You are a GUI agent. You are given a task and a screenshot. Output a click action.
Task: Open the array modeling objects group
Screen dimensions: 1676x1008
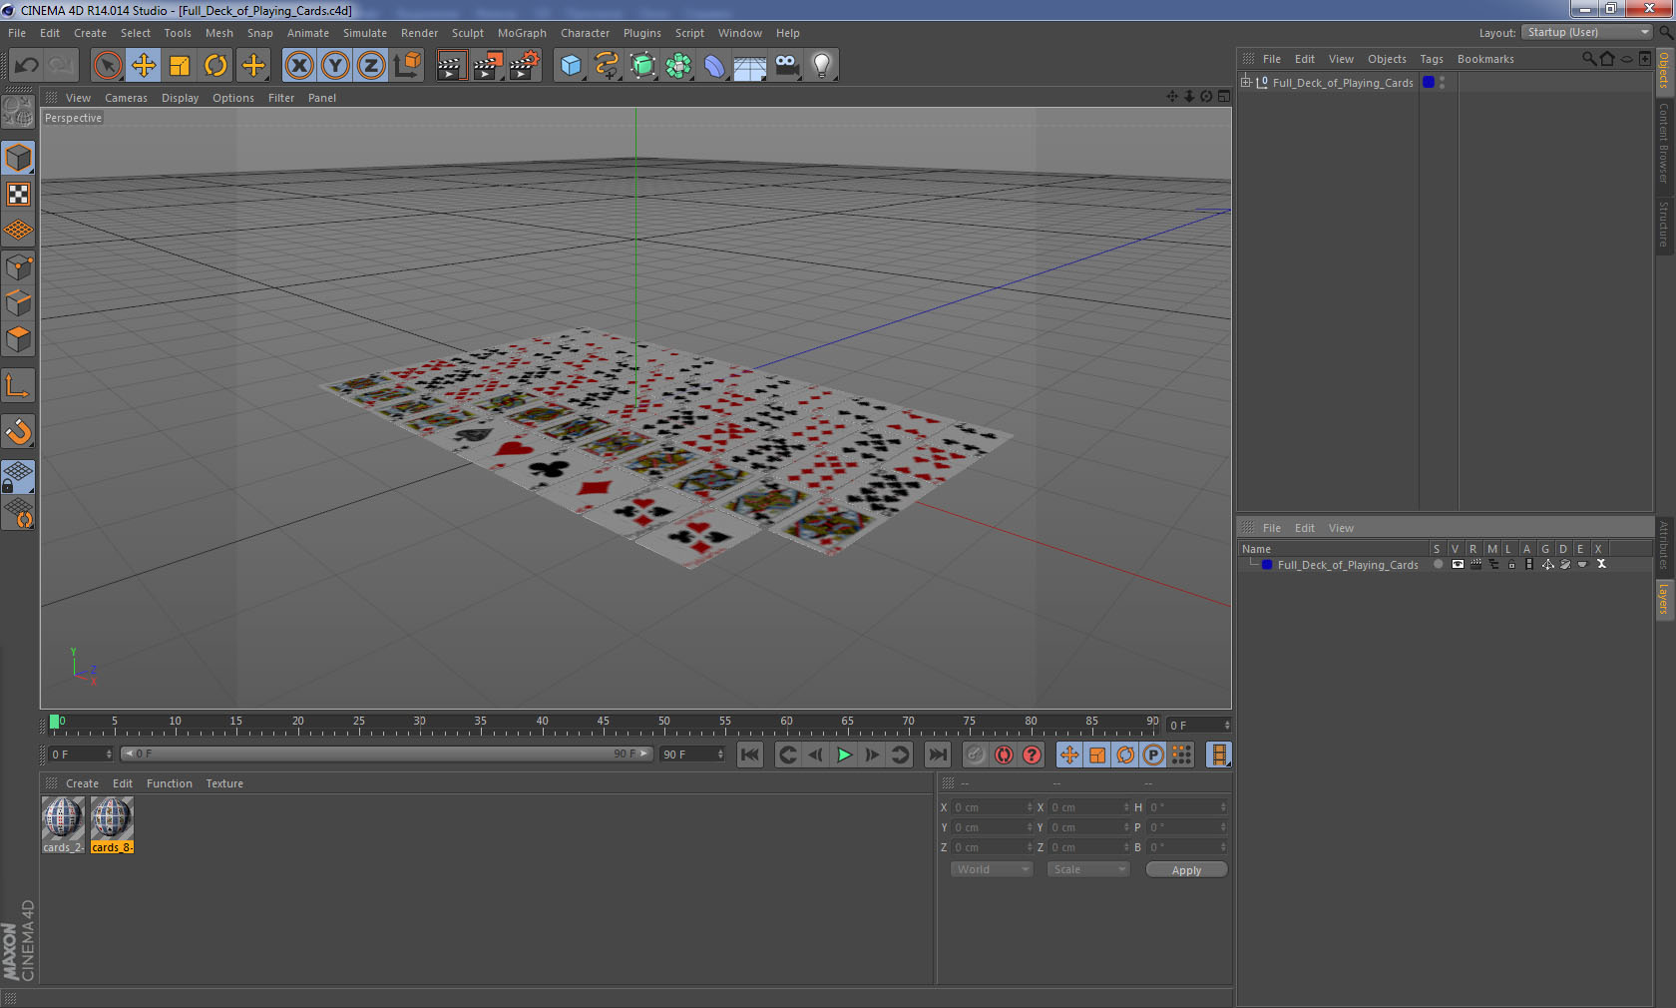click(x=678, y=66)
